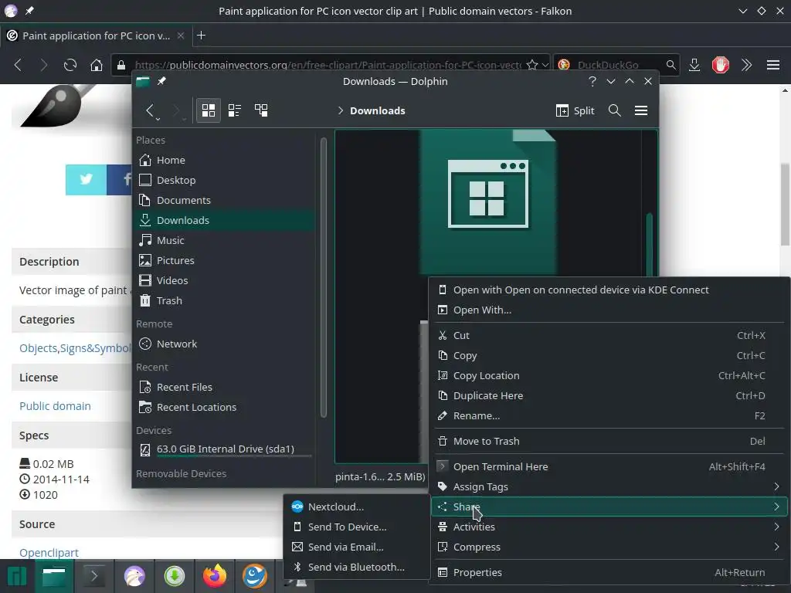
Task: Open Dolphin hamburger menu
Action: click(x=640, y=110)
